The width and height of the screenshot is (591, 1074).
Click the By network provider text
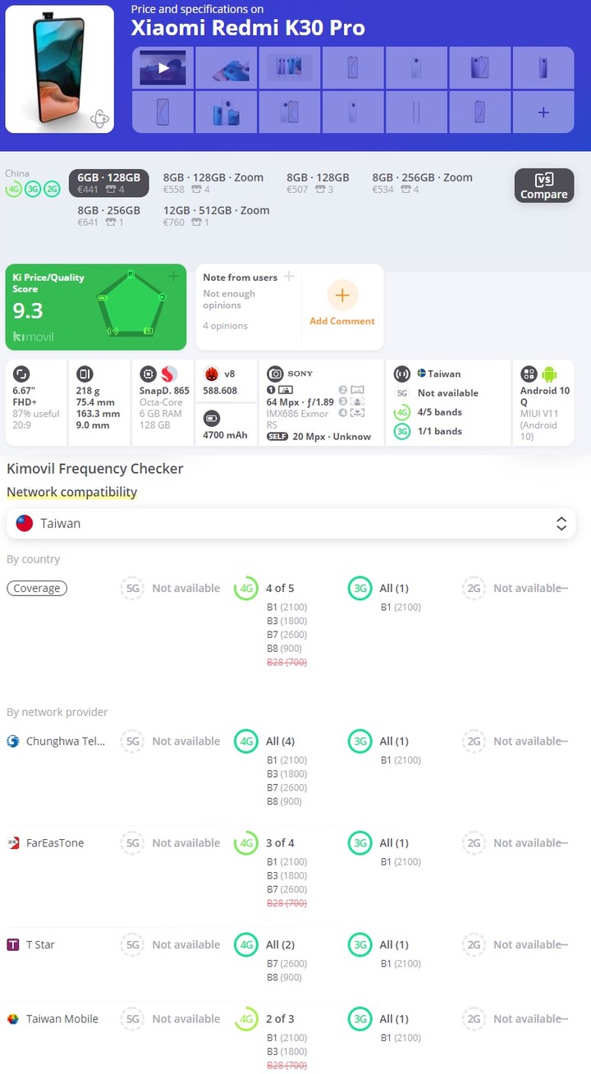[57, 712]
